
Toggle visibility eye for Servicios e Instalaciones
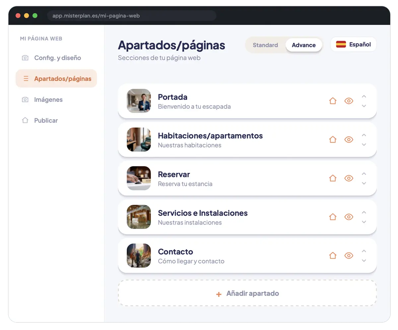pos(349,217)
